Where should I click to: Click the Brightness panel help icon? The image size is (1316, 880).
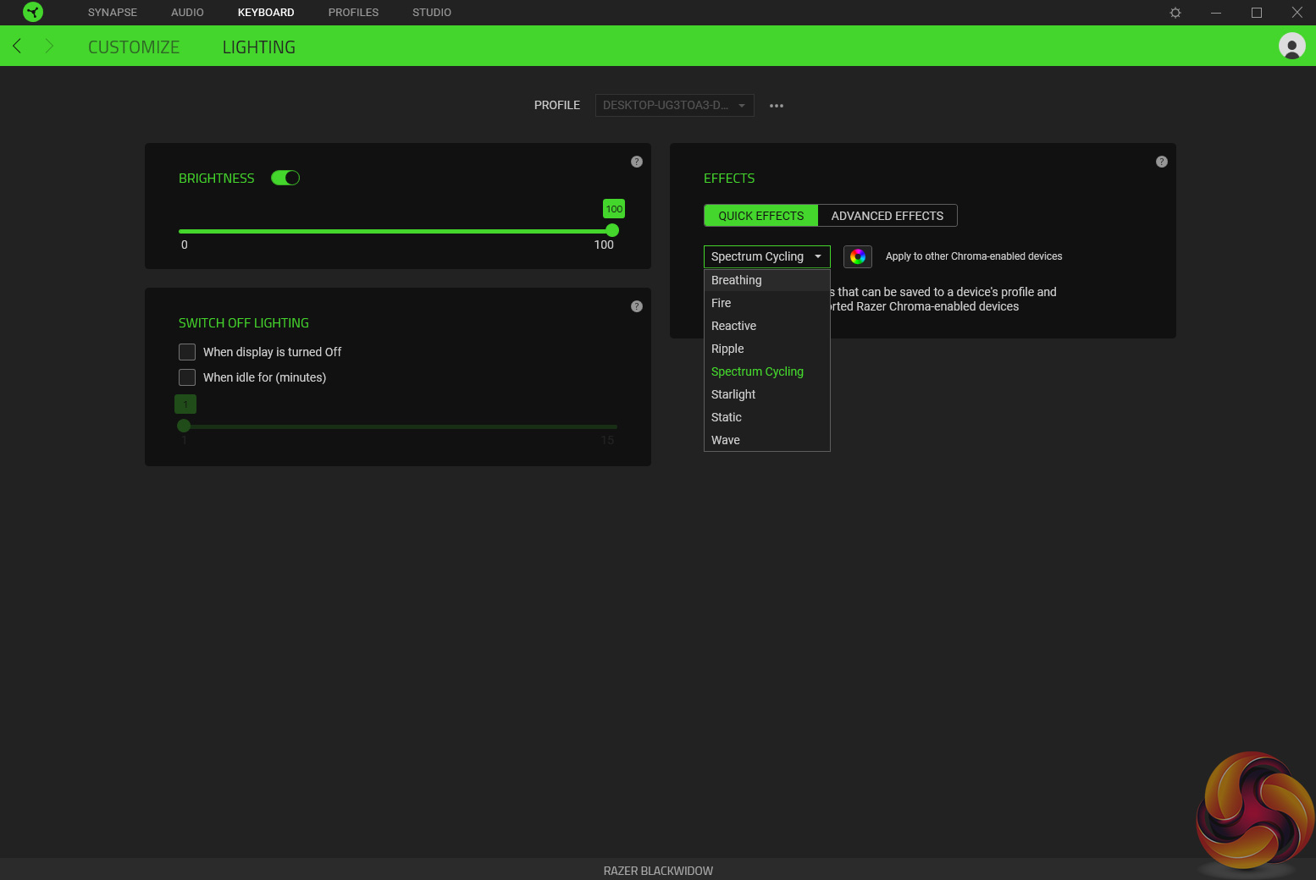tap(637, 162)
